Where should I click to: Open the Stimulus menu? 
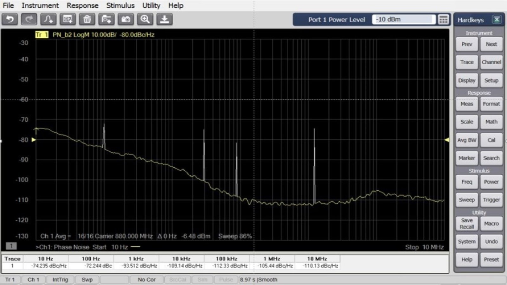pos(120,5)
